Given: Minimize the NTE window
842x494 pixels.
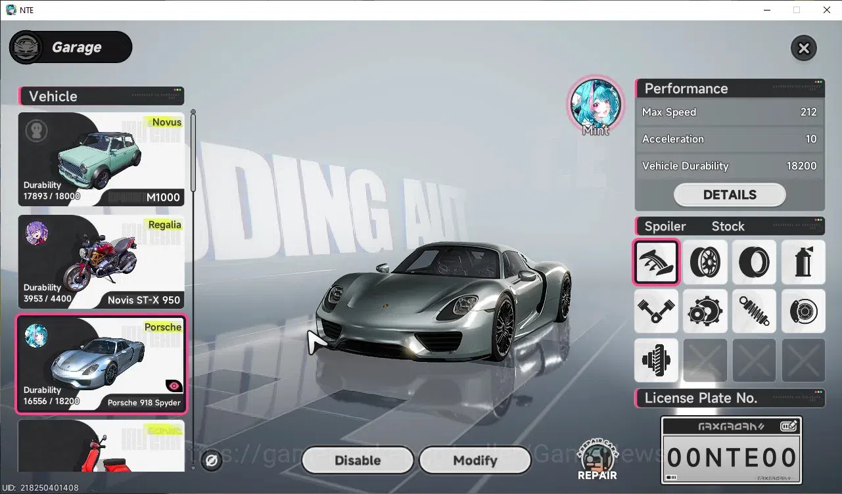Looking at the screenshot, I should (x=766, y=10).
